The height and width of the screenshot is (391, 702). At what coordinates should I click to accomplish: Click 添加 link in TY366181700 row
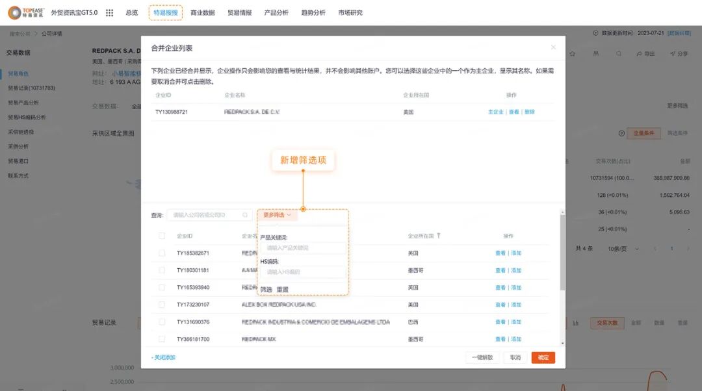pos(516,339)
